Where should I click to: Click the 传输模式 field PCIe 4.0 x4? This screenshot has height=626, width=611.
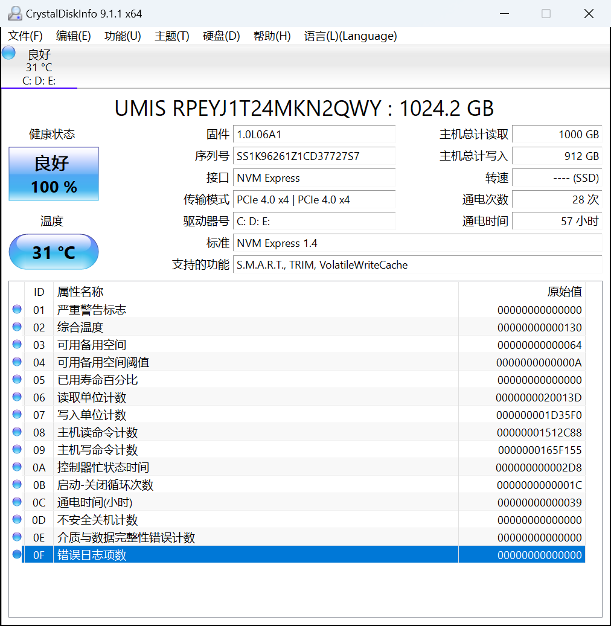[315, 200]
